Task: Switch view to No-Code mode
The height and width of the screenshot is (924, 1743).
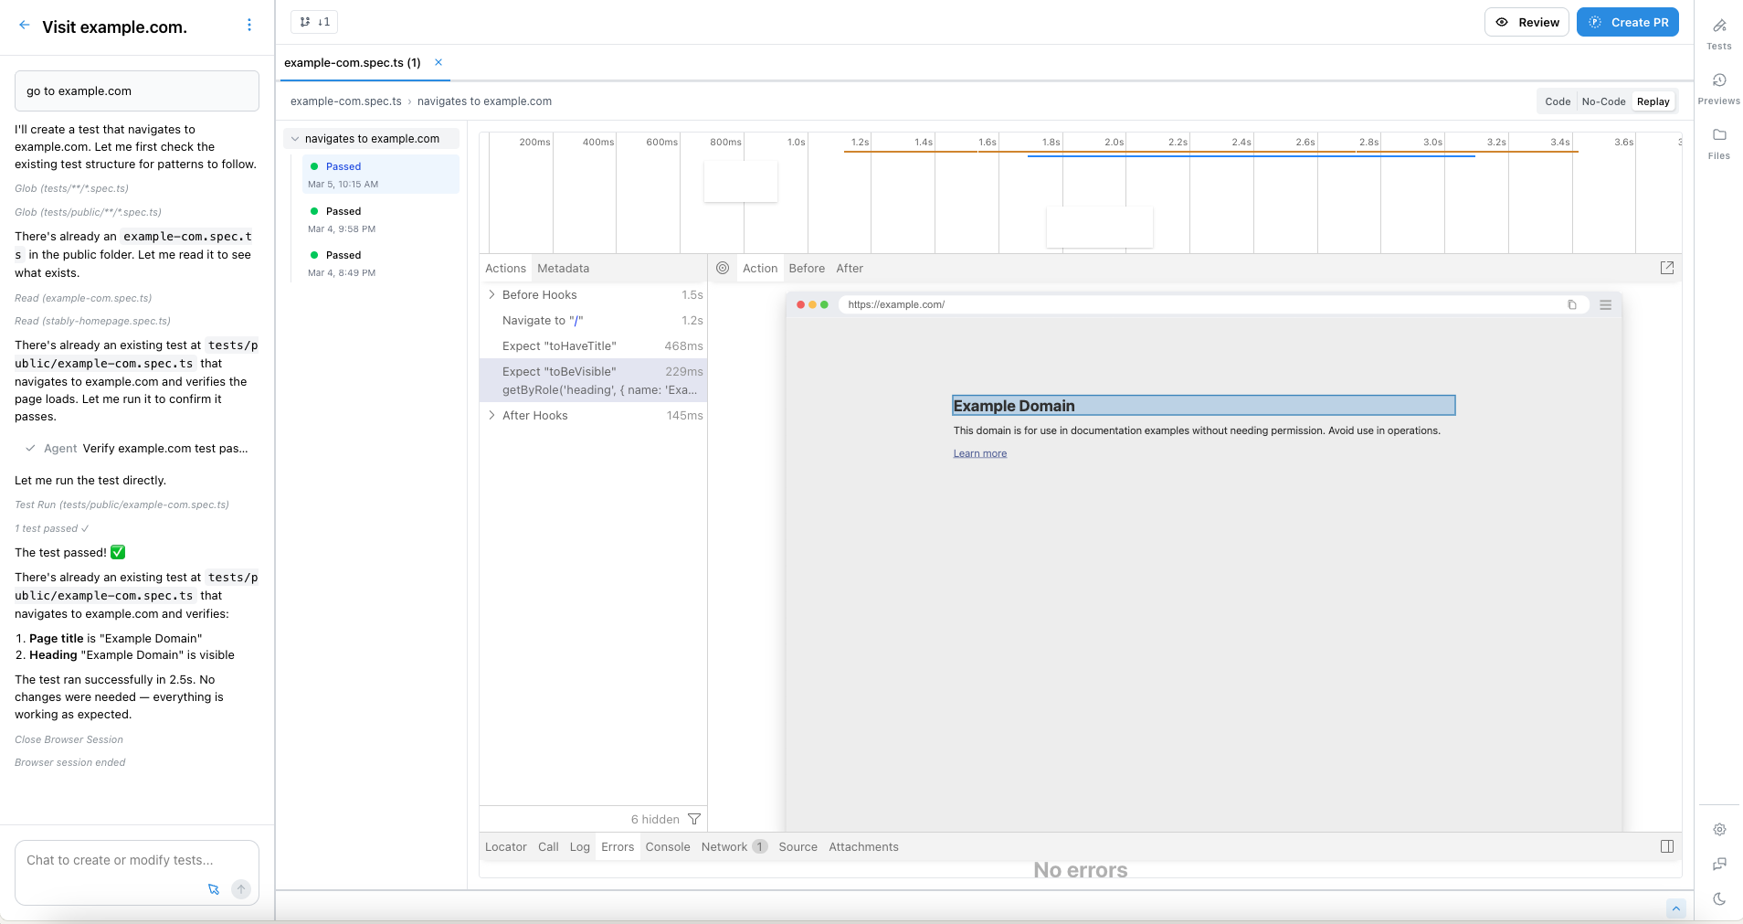Action: pyautogui.click(x=1602, y=101)
